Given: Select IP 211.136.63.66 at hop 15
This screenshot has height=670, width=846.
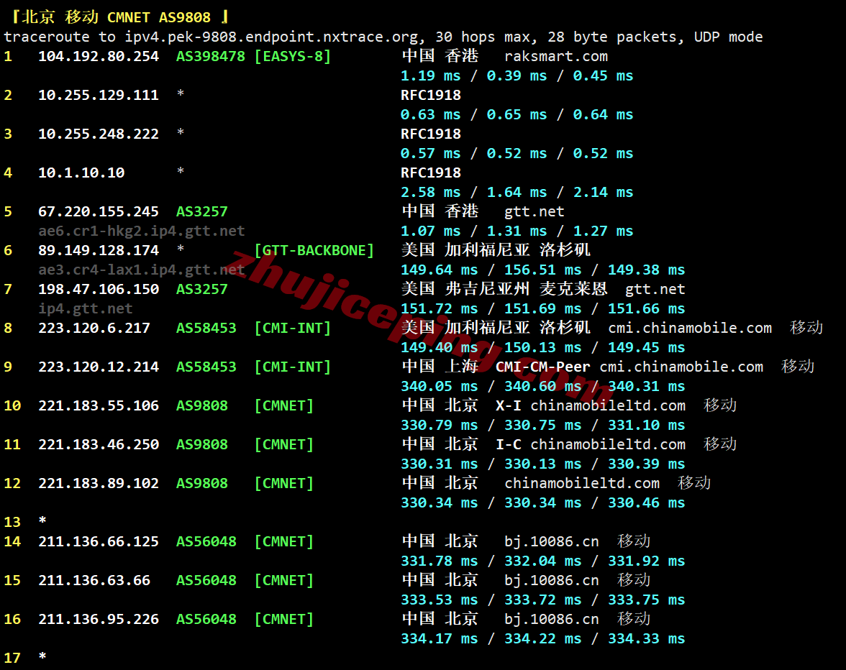Looking at the screenshot, I should (94, 581).
